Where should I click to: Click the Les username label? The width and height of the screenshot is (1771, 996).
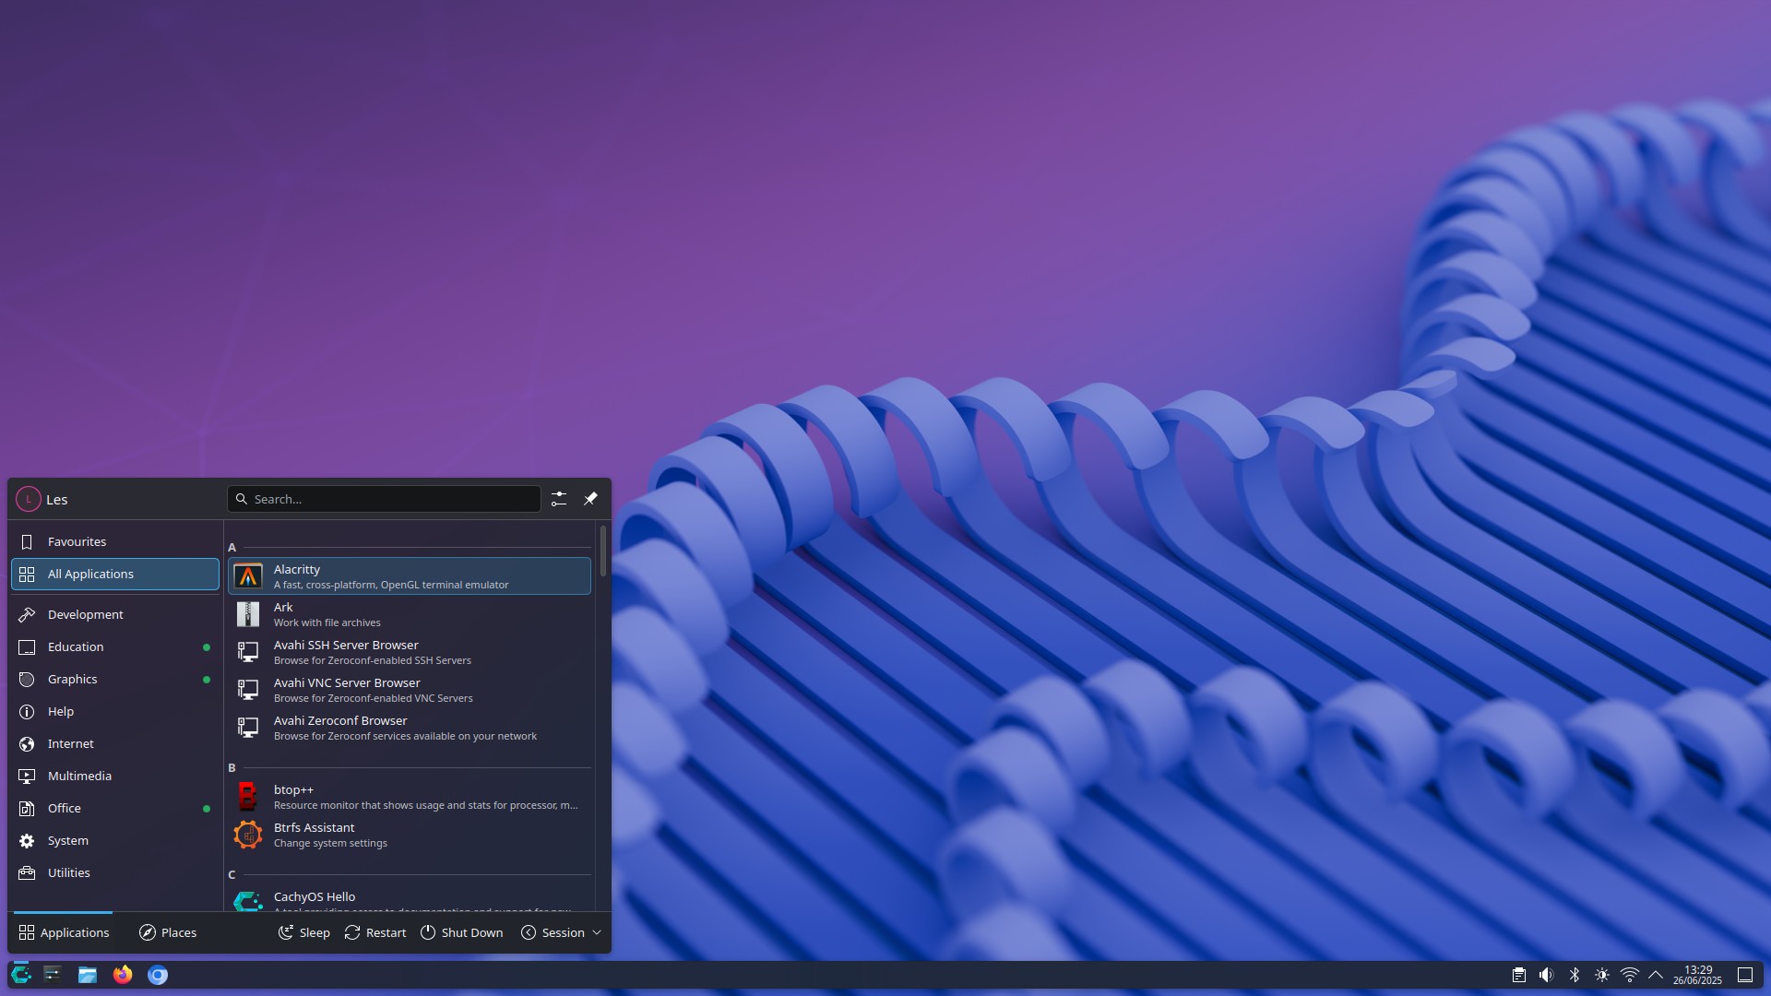(x=57, y=500)
